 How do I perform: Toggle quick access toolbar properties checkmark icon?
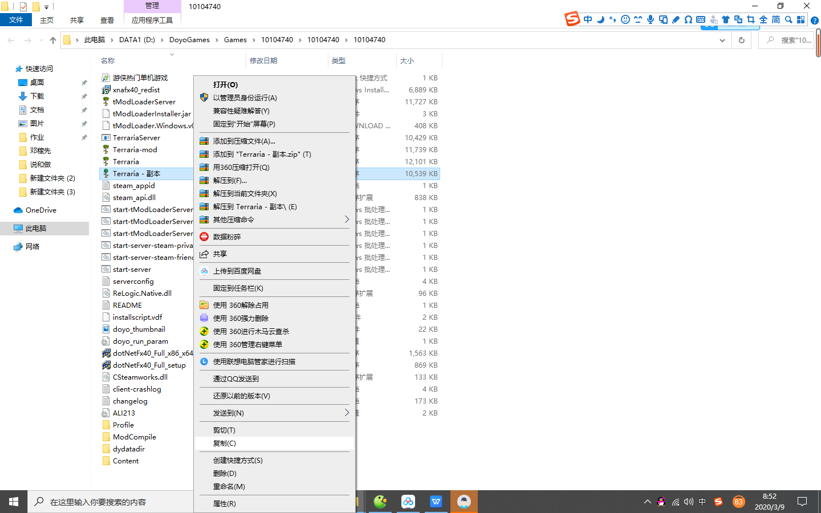tap(23, 7)
